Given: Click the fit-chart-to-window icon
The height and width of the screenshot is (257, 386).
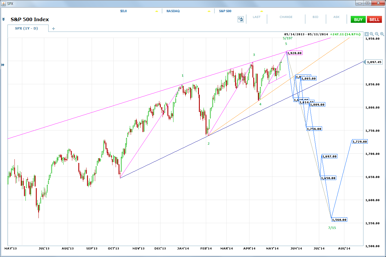Looking at the screenshot, I should pyautogui.click(x=367, y=34).
